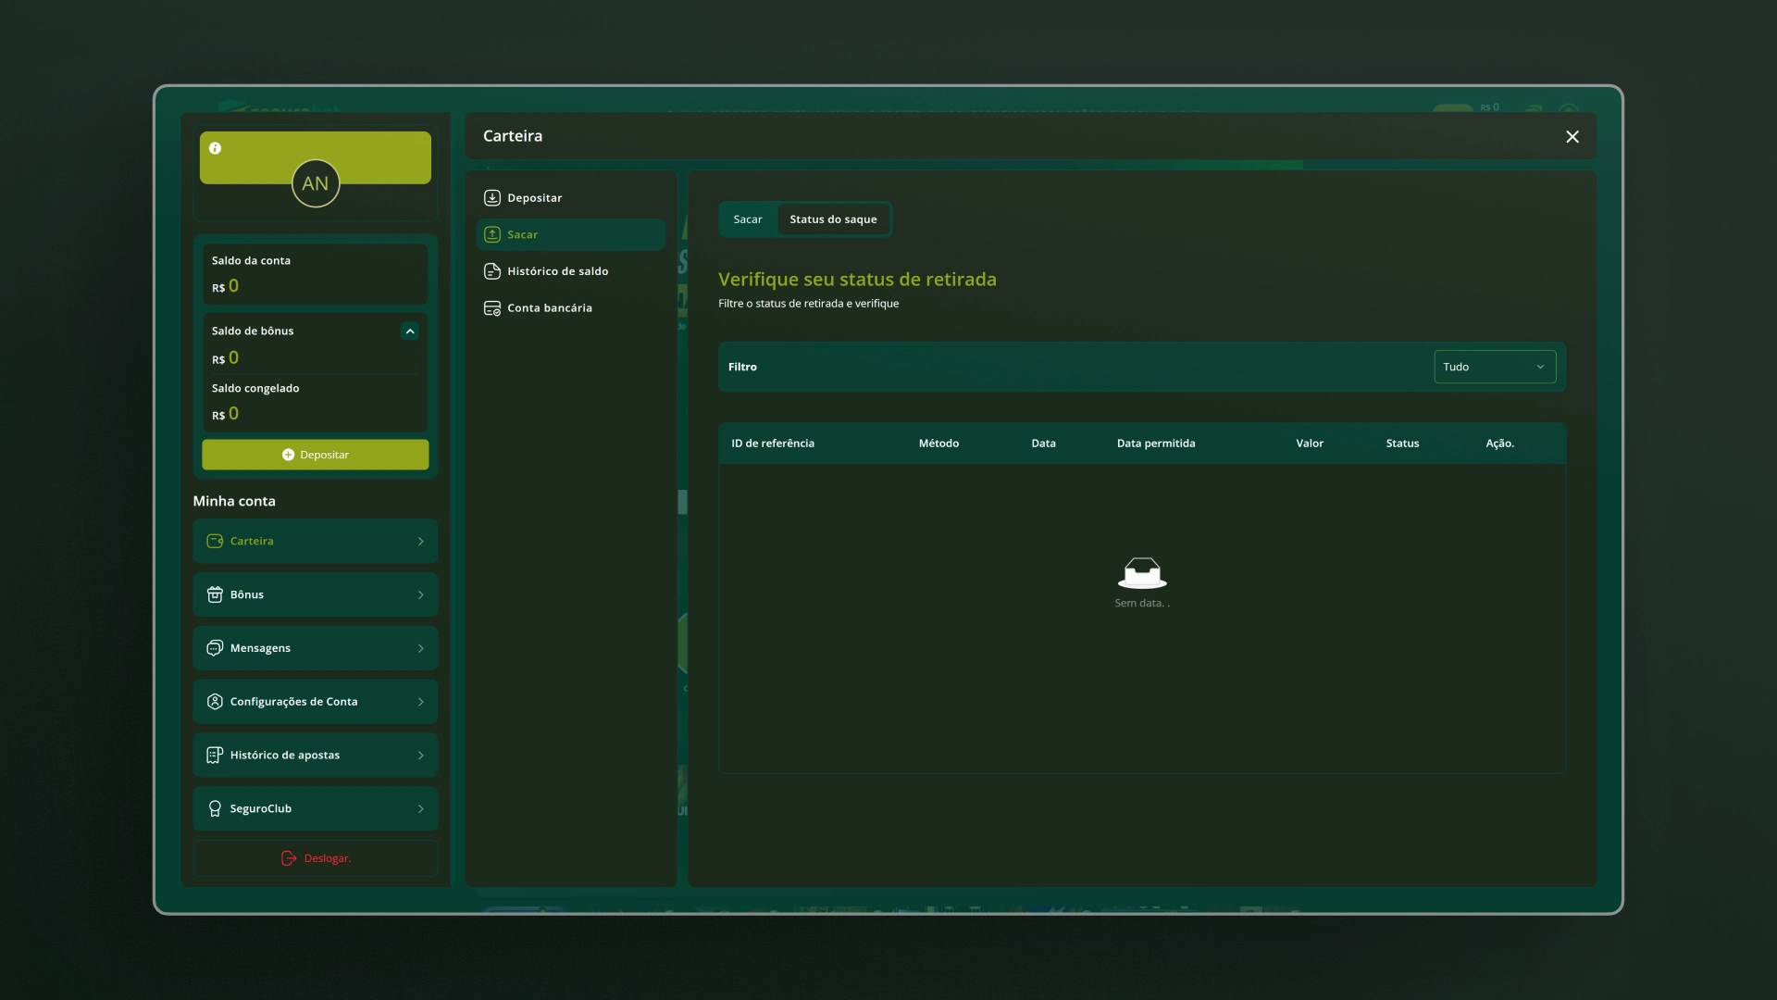Open the Sacar withdrawal section icon

click(491, 234)
